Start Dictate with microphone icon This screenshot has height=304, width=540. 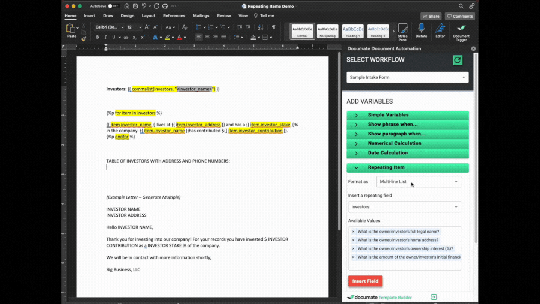tap(421, 30)
